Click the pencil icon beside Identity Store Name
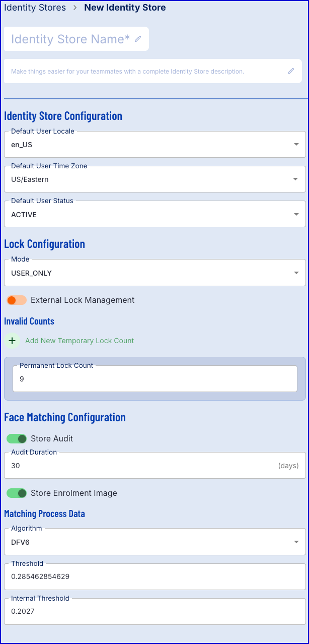Image resolution: width=309 pixels, height=644 pixels. (138, 39)
